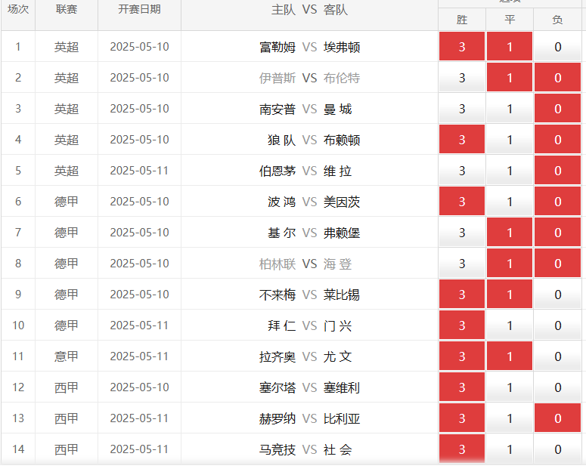The height and width of the screenshot is (472, 586).
Task: Select loss (0) for 不来梅 VS 莱比锡
Action: pyautogui.click(x=557, y=294)
